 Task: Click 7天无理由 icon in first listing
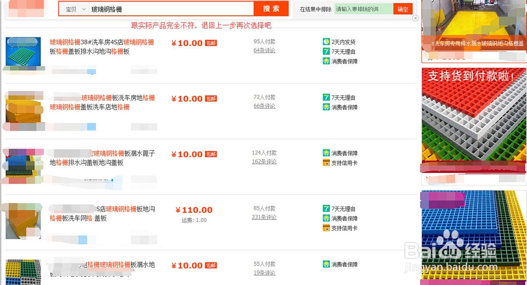click(x=326, y=52)
